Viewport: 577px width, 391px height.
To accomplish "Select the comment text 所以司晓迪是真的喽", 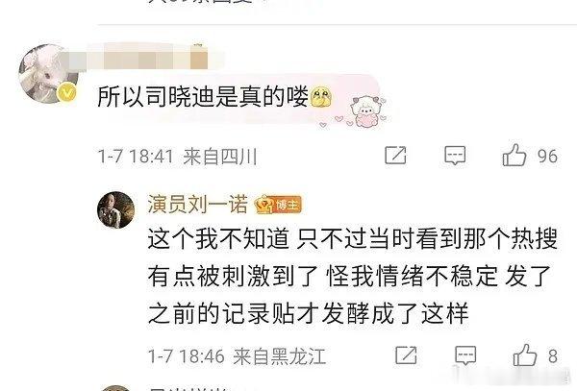I will (x=203, y=97).
